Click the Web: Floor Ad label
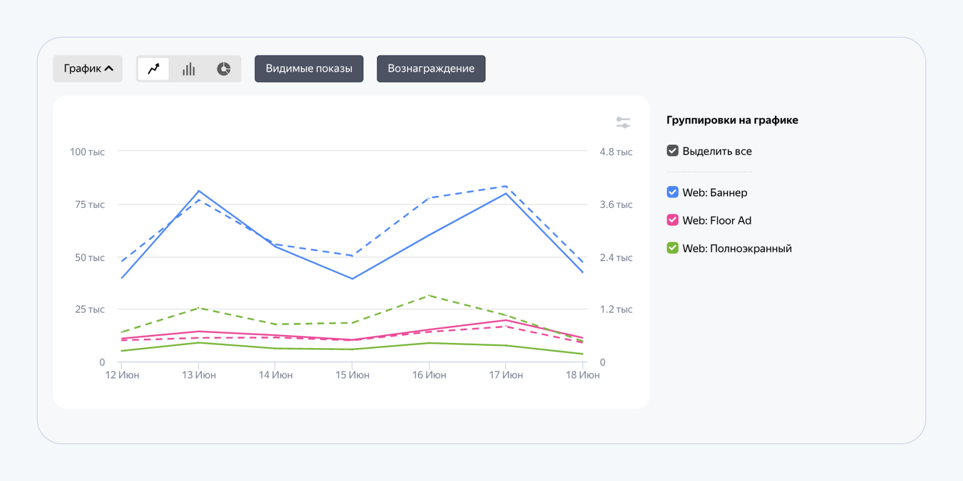Viewport: 963px width, 481px height. coord(717,220)
